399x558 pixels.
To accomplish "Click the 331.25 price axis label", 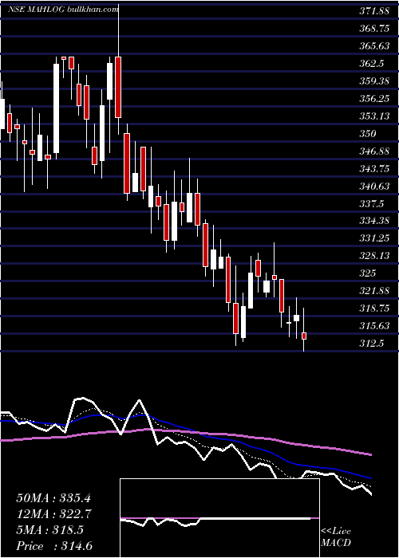I will pyautogui.click(x=374, y=238).
